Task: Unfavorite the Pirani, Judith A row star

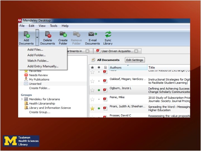Action: tap(92, 108)
